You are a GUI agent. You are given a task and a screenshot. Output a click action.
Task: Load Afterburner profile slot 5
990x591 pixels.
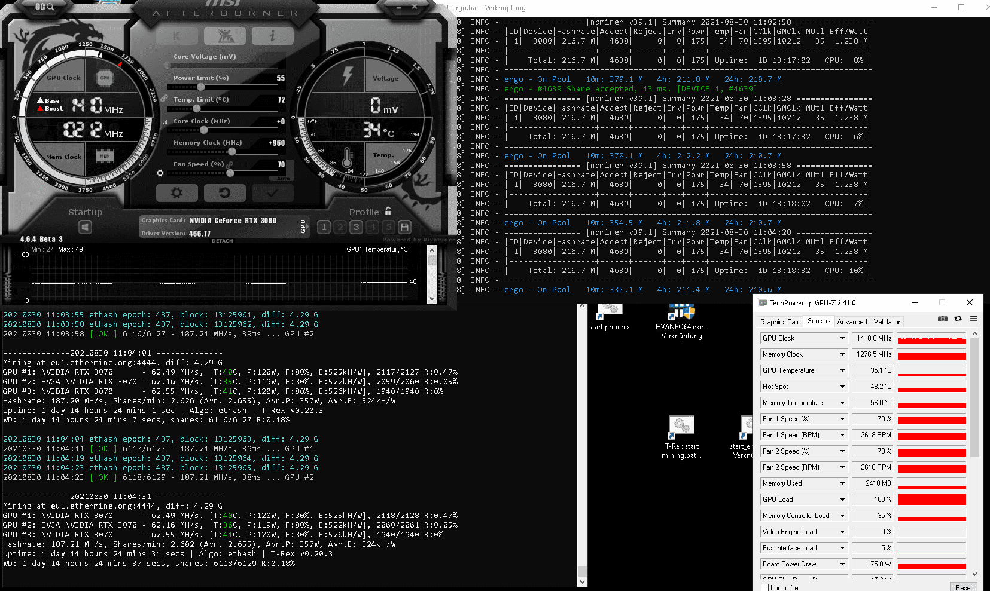click(x=389, y=227)
